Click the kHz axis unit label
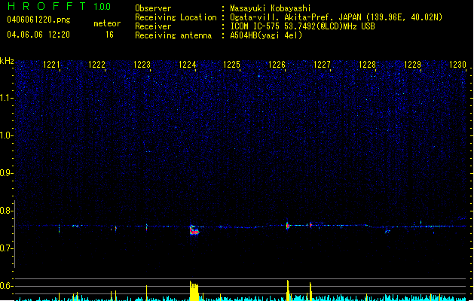 [7, 61]
